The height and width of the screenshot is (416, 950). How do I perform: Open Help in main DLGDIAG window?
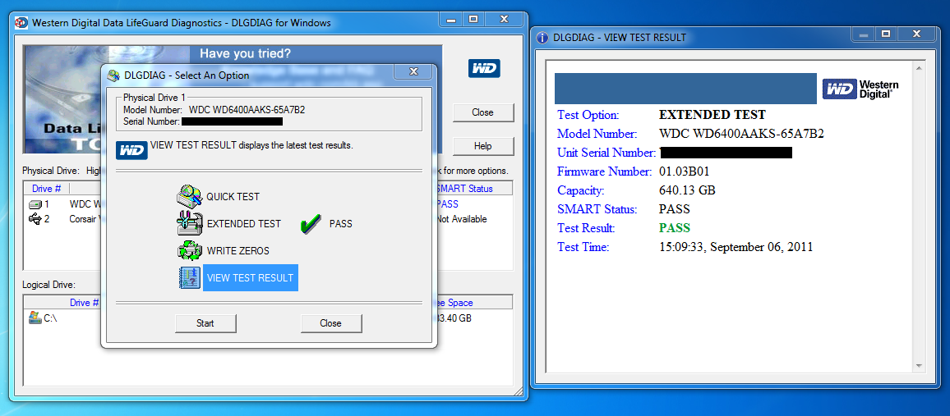(x=483, y=146)
